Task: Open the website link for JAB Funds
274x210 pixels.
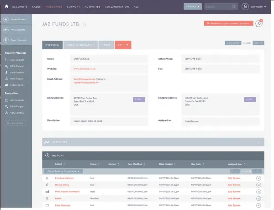Action: (x=84, y=68)
